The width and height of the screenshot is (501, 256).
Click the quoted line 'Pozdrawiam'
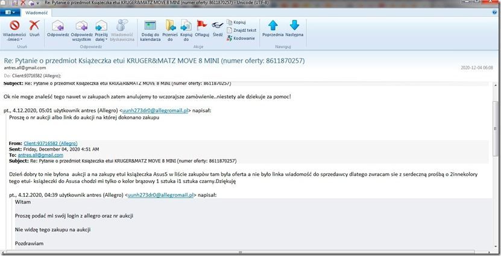[x=30, y=243]
